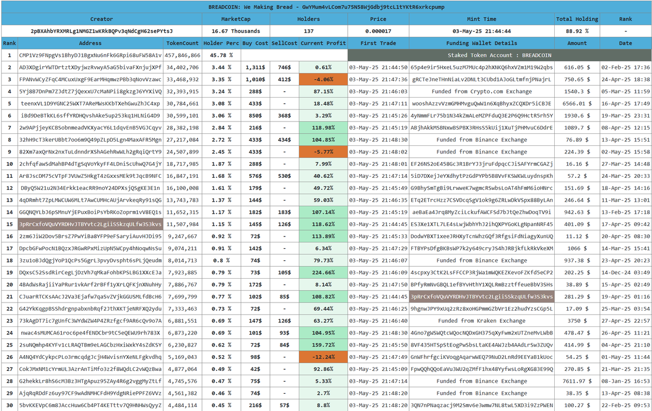Click the 118.62% profit cell
The width and height of the screenshot is (652, 411).
(323, 224)
